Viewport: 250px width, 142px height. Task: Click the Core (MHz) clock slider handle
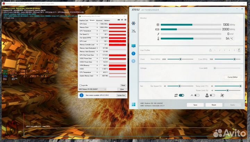pyautogui.click(x=234, y=59)
